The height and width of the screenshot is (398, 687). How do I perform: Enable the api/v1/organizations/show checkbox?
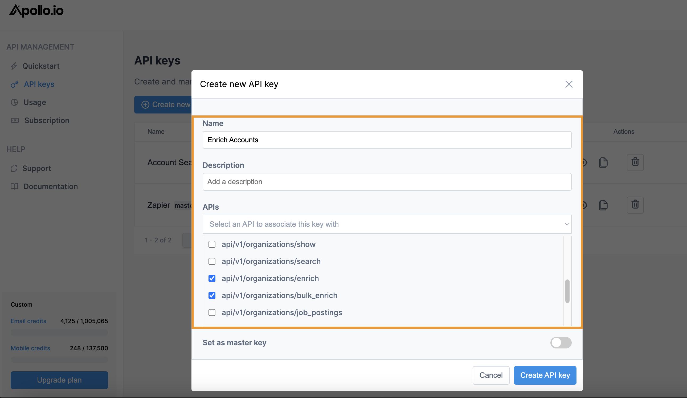pyautogui.click(x=212, y=244)
